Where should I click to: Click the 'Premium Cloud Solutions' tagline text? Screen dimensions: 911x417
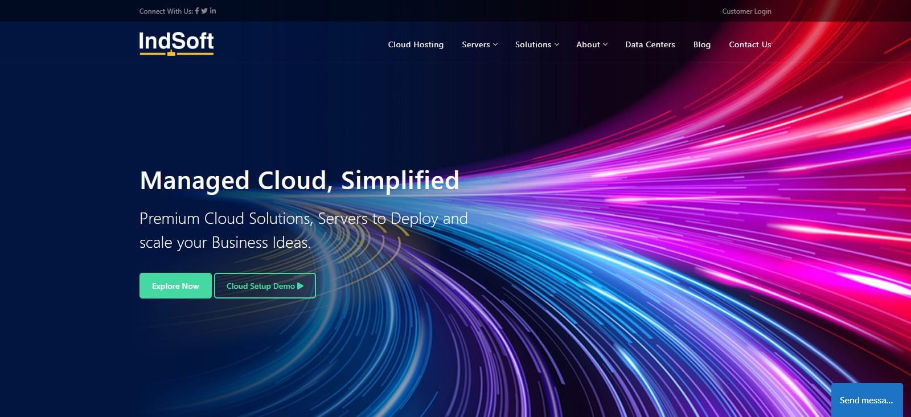point(303,230)
